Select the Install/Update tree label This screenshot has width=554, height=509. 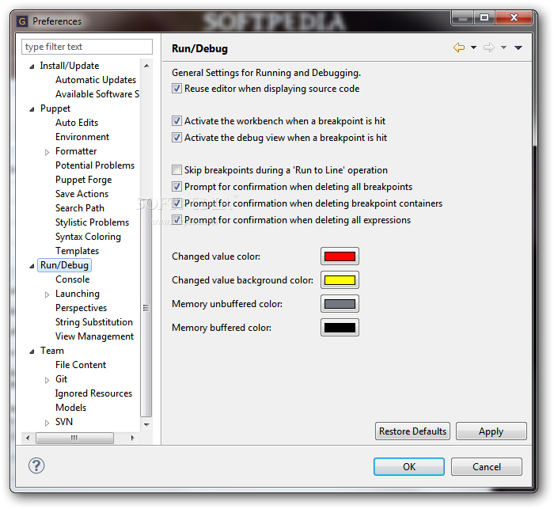(x=70, y=66)
